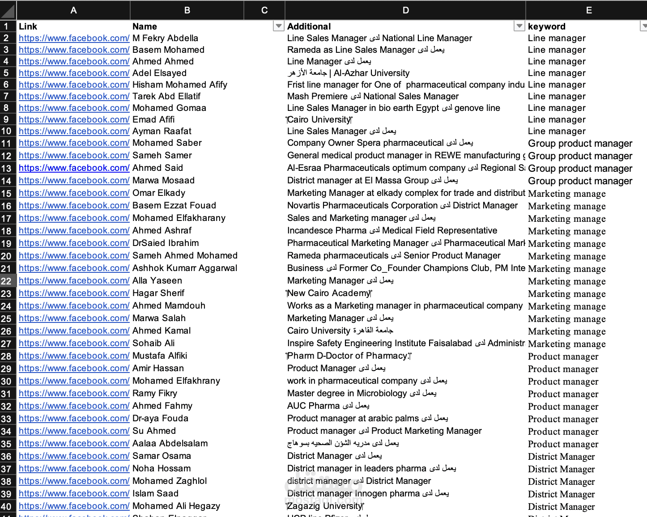
Task: Click the name cell 'Dr-aya Fouda'
Action: pos(187,419)
